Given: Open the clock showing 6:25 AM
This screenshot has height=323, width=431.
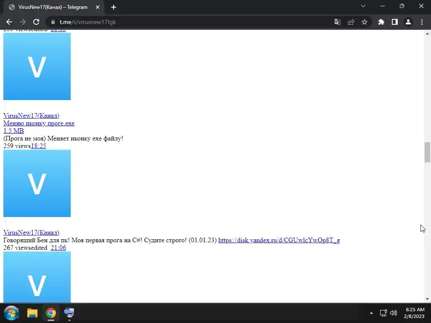Looking at the screenshot, I should click(414, 313).
